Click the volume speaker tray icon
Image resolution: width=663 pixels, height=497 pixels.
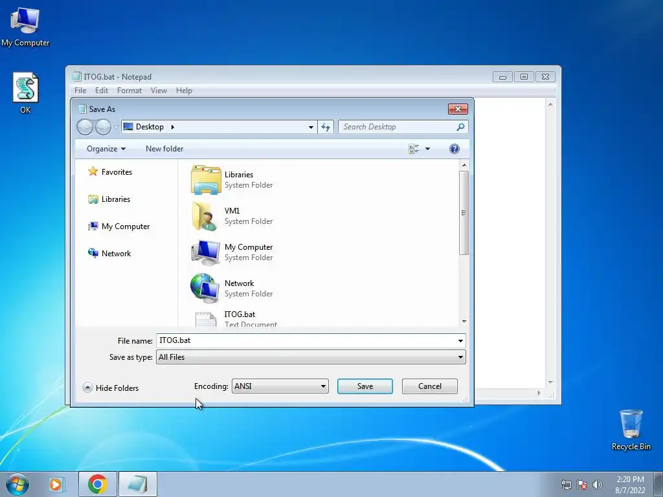click(x=597, y=485)
